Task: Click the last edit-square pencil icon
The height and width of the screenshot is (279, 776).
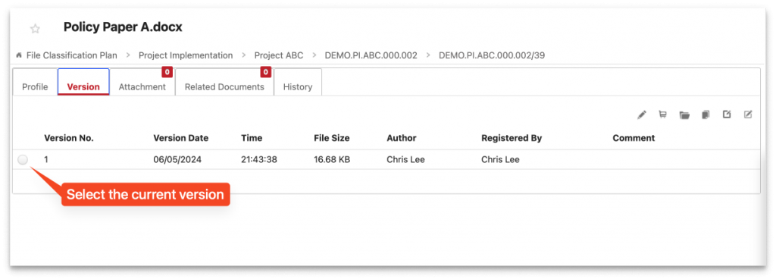Action: point(748,114)
